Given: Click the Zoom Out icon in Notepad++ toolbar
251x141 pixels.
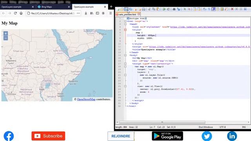Looking at the screenshot, I should [189, 9].
